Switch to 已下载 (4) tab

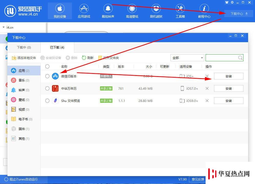point(57,48)
